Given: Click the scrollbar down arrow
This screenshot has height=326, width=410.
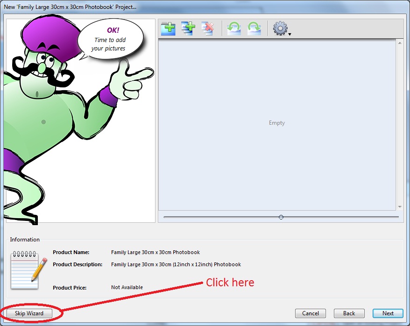Looking at the screenshot, I should (400, 207).
